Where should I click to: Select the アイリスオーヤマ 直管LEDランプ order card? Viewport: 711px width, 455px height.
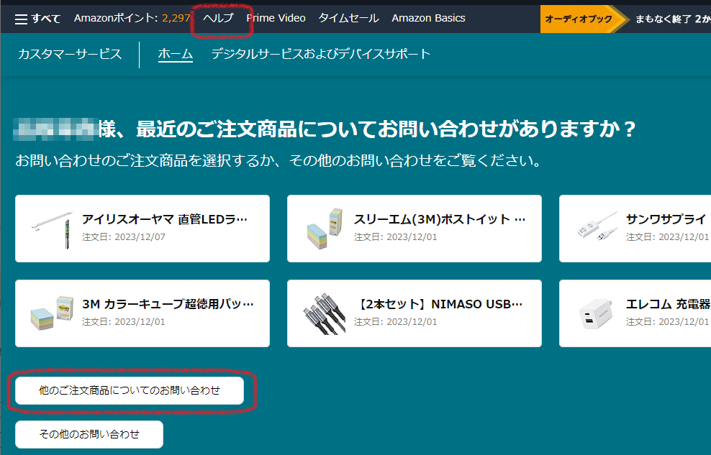(142, 229)
